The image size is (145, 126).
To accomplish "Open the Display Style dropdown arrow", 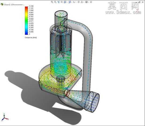I will tap(71, 2).
